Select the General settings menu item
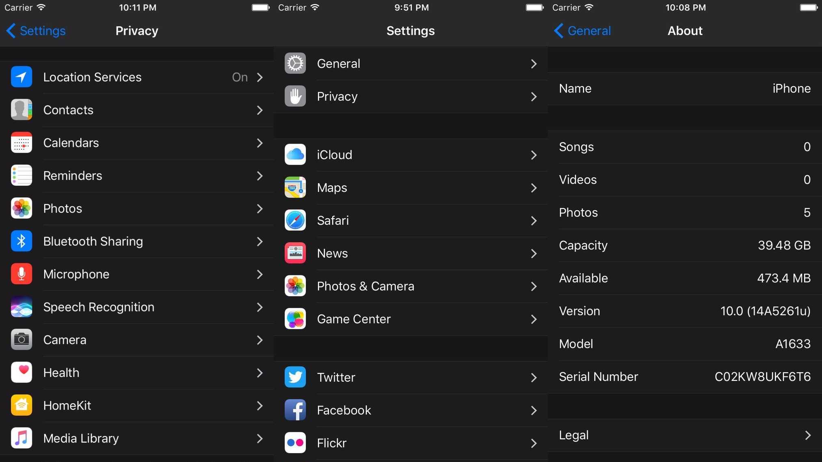This screenshot has width=822, height=462. point(411,63)
